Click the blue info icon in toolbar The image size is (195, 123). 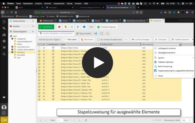84,27
